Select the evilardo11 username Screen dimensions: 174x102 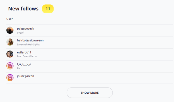[24, 52]
